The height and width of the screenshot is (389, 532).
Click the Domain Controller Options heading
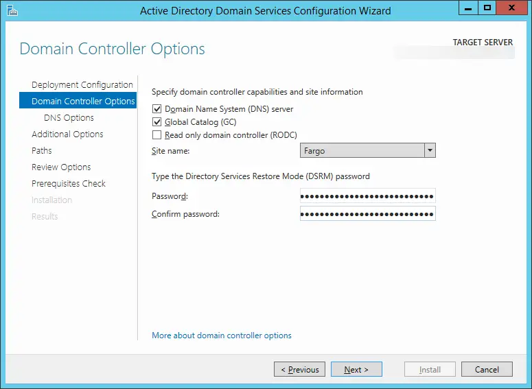pyautogui.click(x=113, y=49)
